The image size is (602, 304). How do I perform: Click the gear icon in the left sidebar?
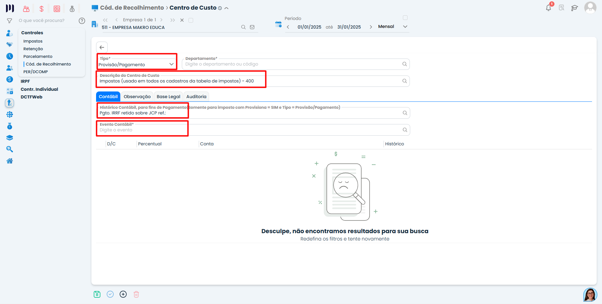point(10,114)
